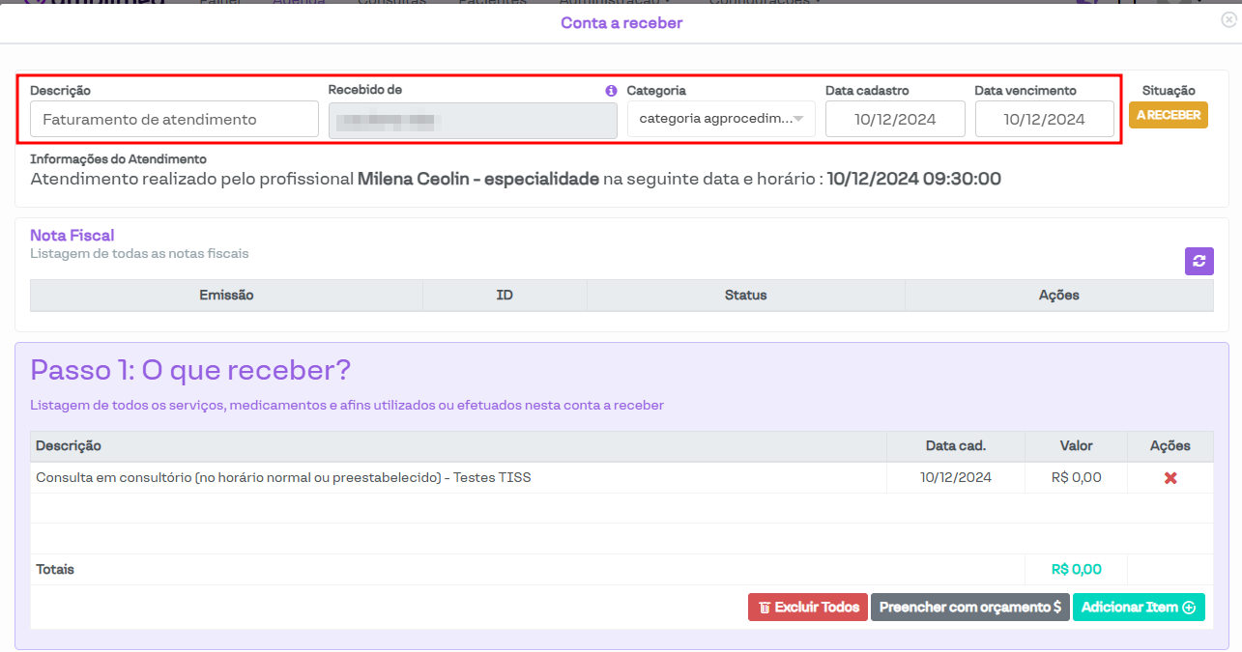1242x652 pixels.
Task: Click the A RECEBER status badge
Action: [x=1168, y=115]
